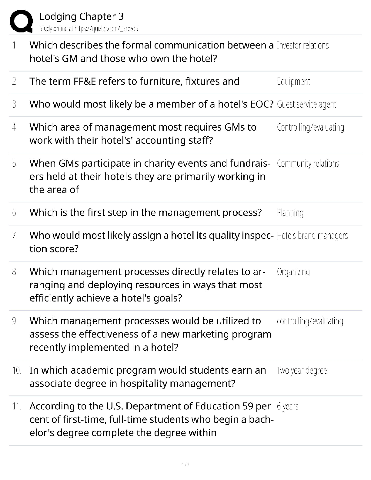Screen dimensions: 371x480
Task: Click the question about the first management step
Action: [145, 212]
